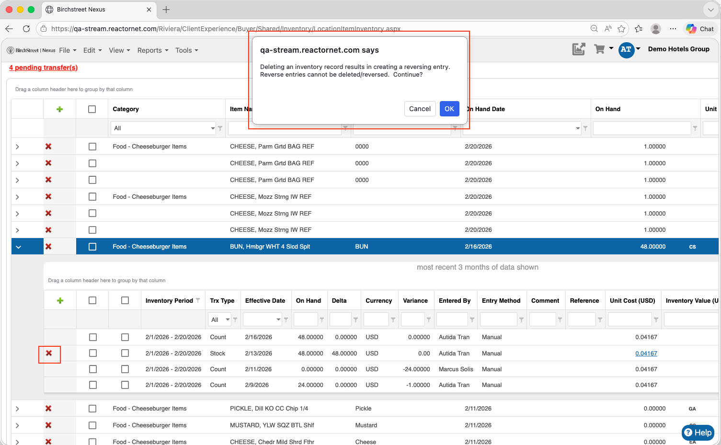Reload the page with browser refresh icon
The height and width of the screenshot is (445, 721).
click(x=26, y=29)
